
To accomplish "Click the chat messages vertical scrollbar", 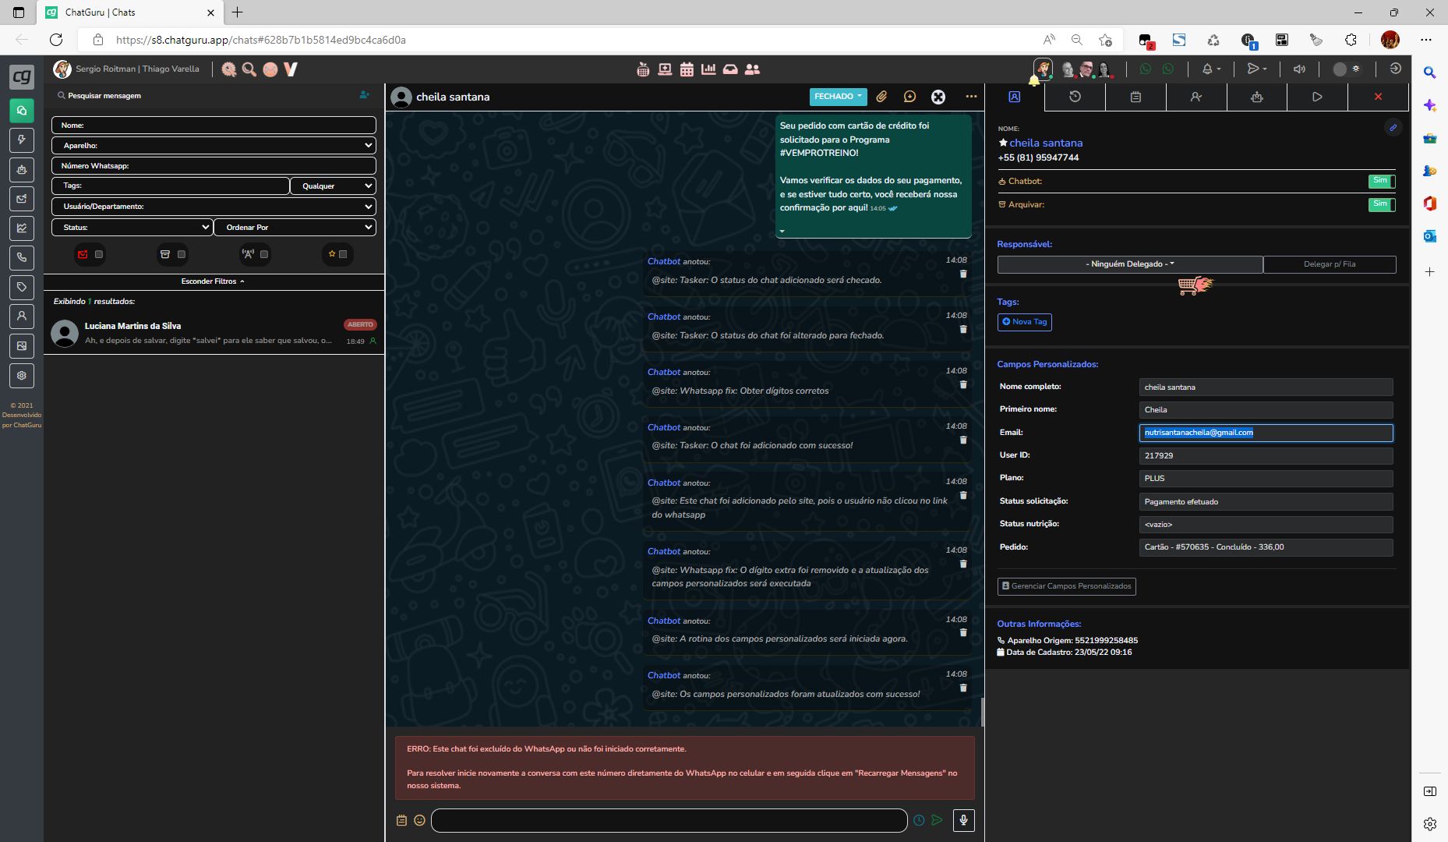I will pyautogui.click(x=982, y=711).
